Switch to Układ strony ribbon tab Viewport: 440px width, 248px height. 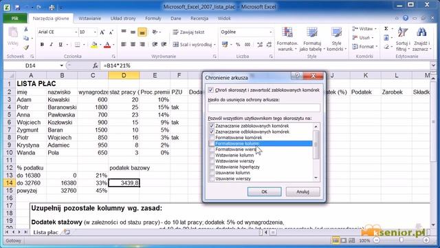123,19
